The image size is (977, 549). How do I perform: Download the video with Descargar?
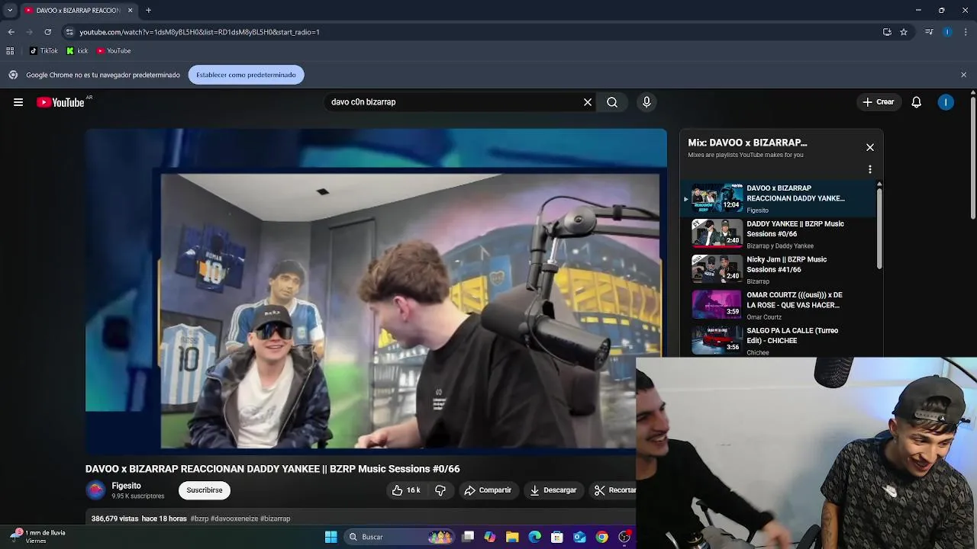pyautogui.click(x=553, y=490)
